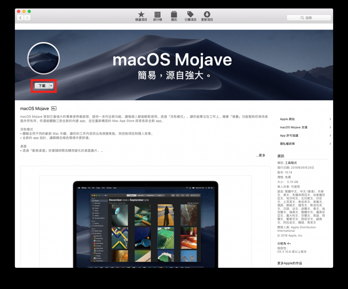This screenshot has width=348, height=289.
Task: Click the macOS Mojave round app icon
Action: point(43,58)
